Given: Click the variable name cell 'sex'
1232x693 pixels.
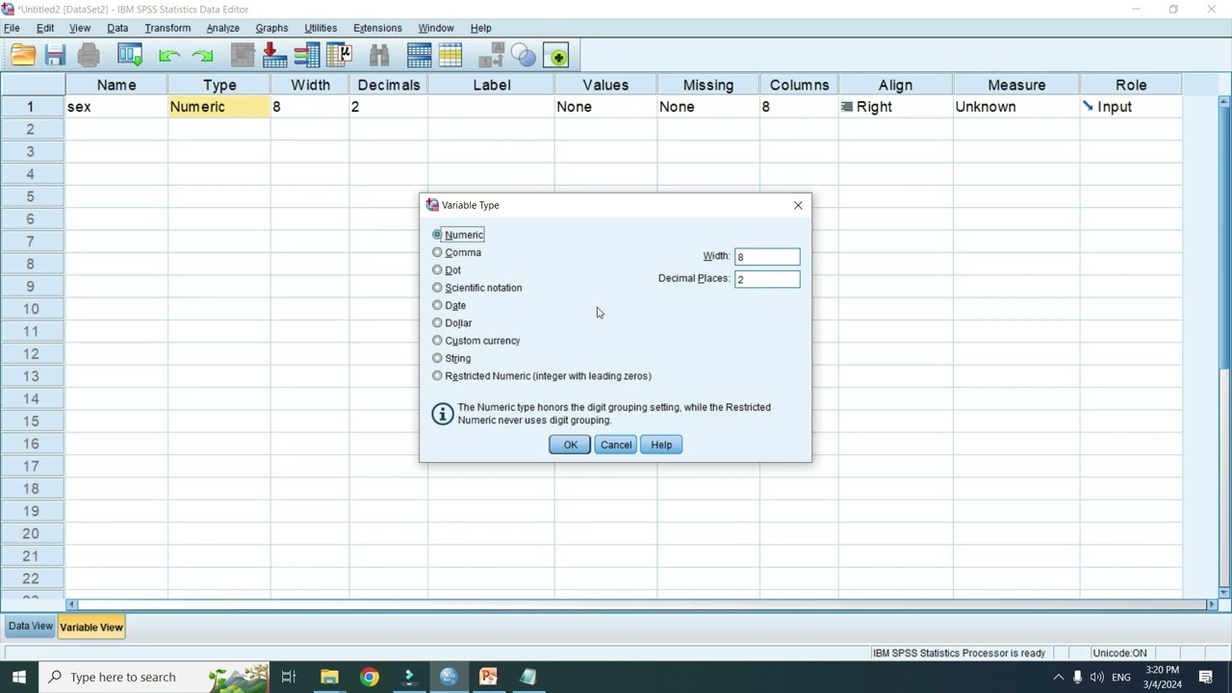Looking at the screenshot, I should (116, 107).
